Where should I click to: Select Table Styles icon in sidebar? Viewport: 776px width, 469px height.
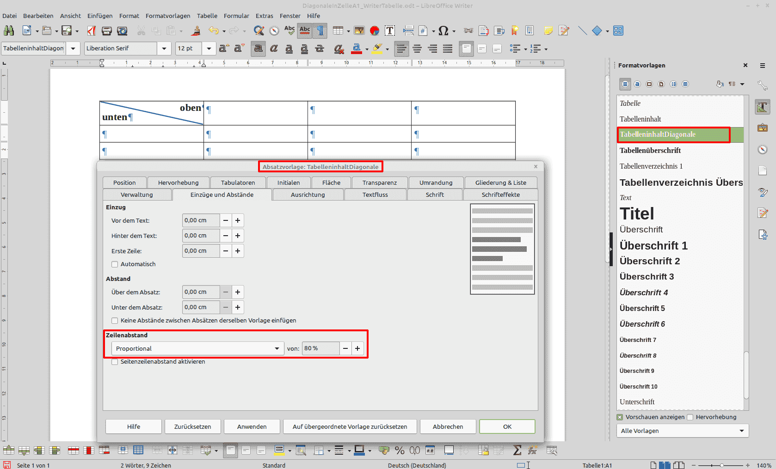tap(685, 84)
